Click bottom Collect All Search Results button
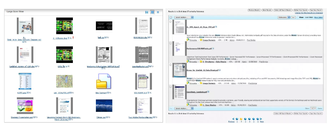Viewport: 331px width, 129px height. pos(283,114)
